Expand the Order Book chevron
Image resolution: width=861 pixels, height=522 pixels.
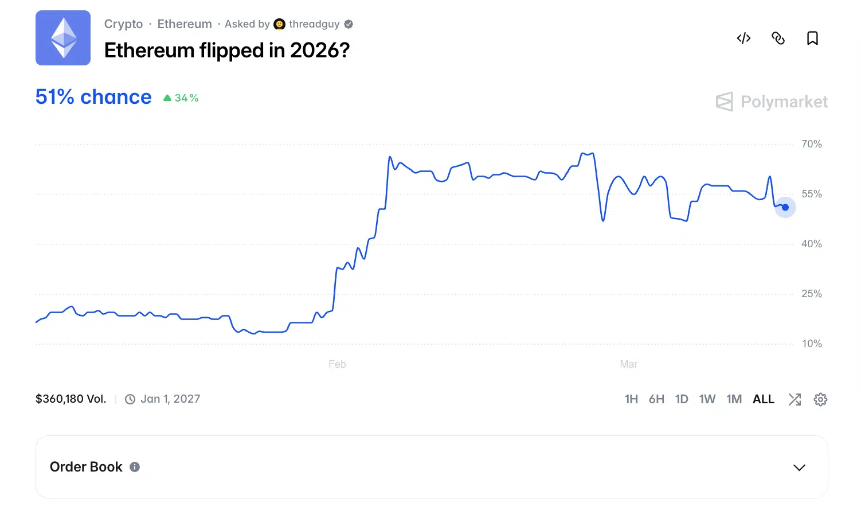(799, 468)
